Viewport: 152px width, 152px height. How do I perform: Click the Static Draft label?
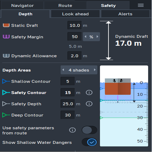(25, 25)
